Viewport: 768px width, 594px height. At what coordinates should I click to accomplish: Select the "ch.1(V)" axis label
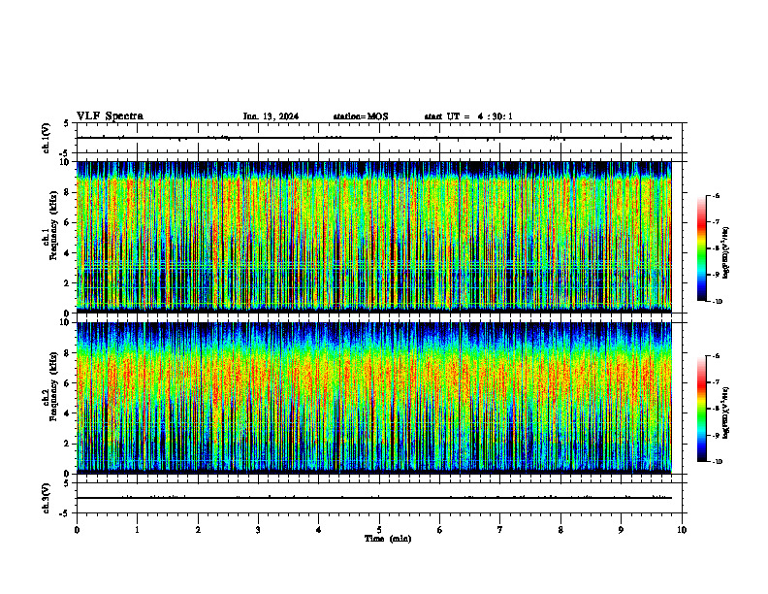pos(47,138)
